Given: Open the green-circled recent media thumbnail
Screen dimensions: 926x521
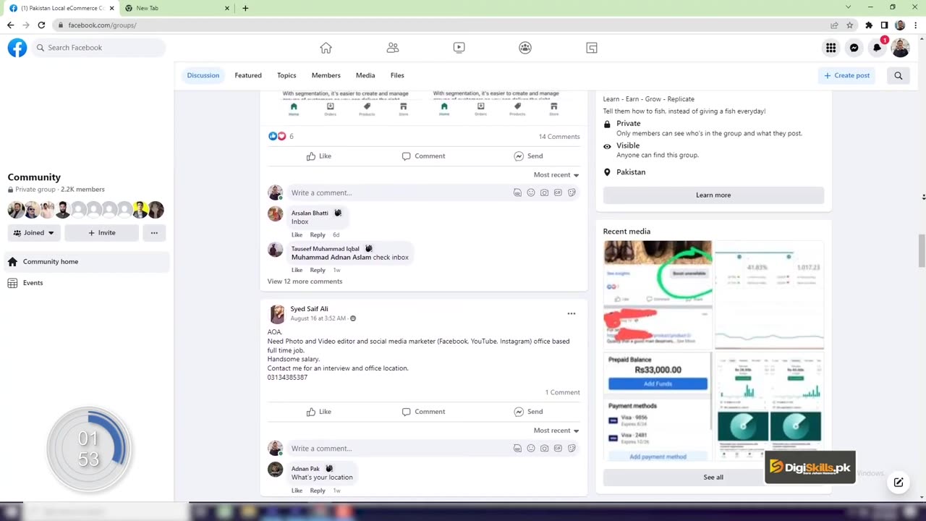Looking at the screenshot, I should pyautogui.click(x=658, y=295).
